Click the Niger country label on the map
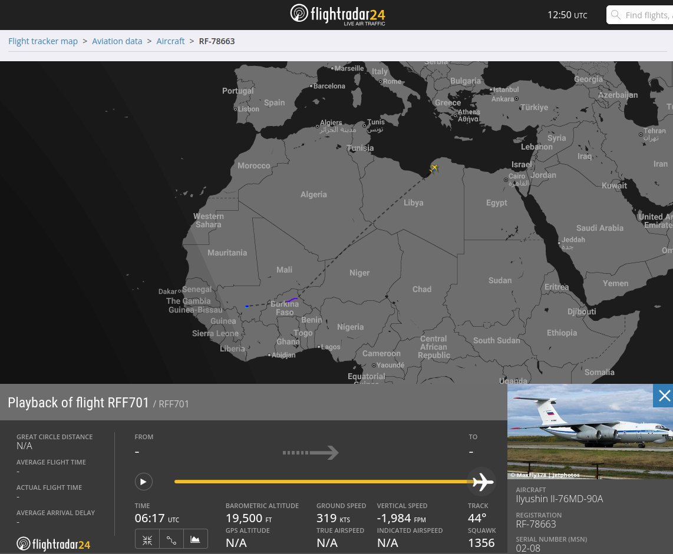 tap(359, 273)
